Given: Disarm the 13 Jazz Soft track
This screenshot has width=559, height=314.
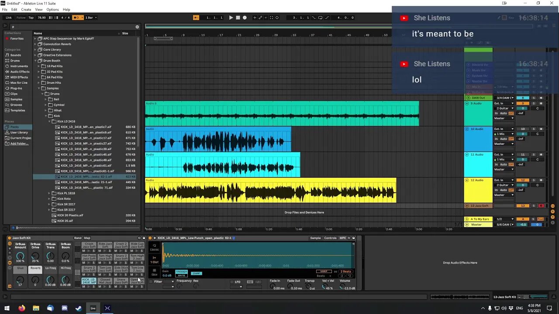Looking at the screenshot, I should pyautogui.click(x=541, y=206).
